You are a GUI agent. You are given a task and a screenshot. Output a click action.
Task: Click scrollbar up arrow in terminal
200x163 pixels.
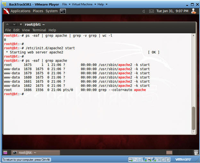tap(193, 35)
